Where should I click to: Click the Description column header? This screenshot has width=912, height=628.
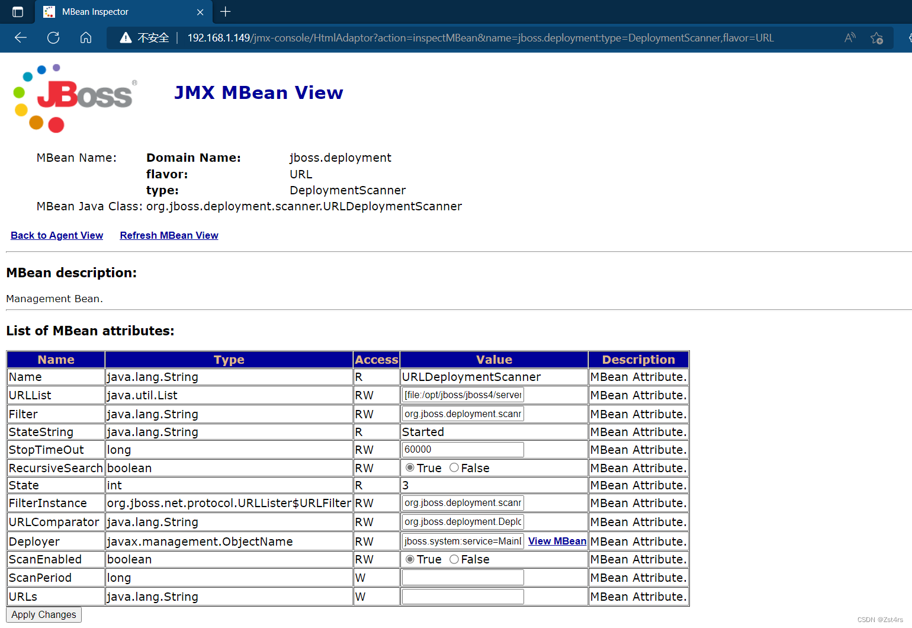pyautogui.click(x=638, y=360)
